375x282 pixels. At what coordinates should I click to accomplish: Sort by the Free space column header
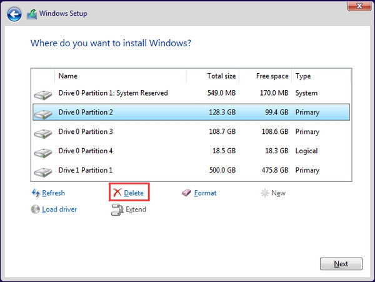266,76
